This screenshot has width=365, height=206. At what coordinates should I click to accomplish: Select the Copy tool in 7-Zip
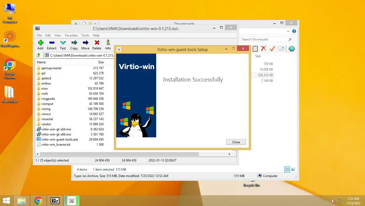pyautogui.click(x=74, y=45)
